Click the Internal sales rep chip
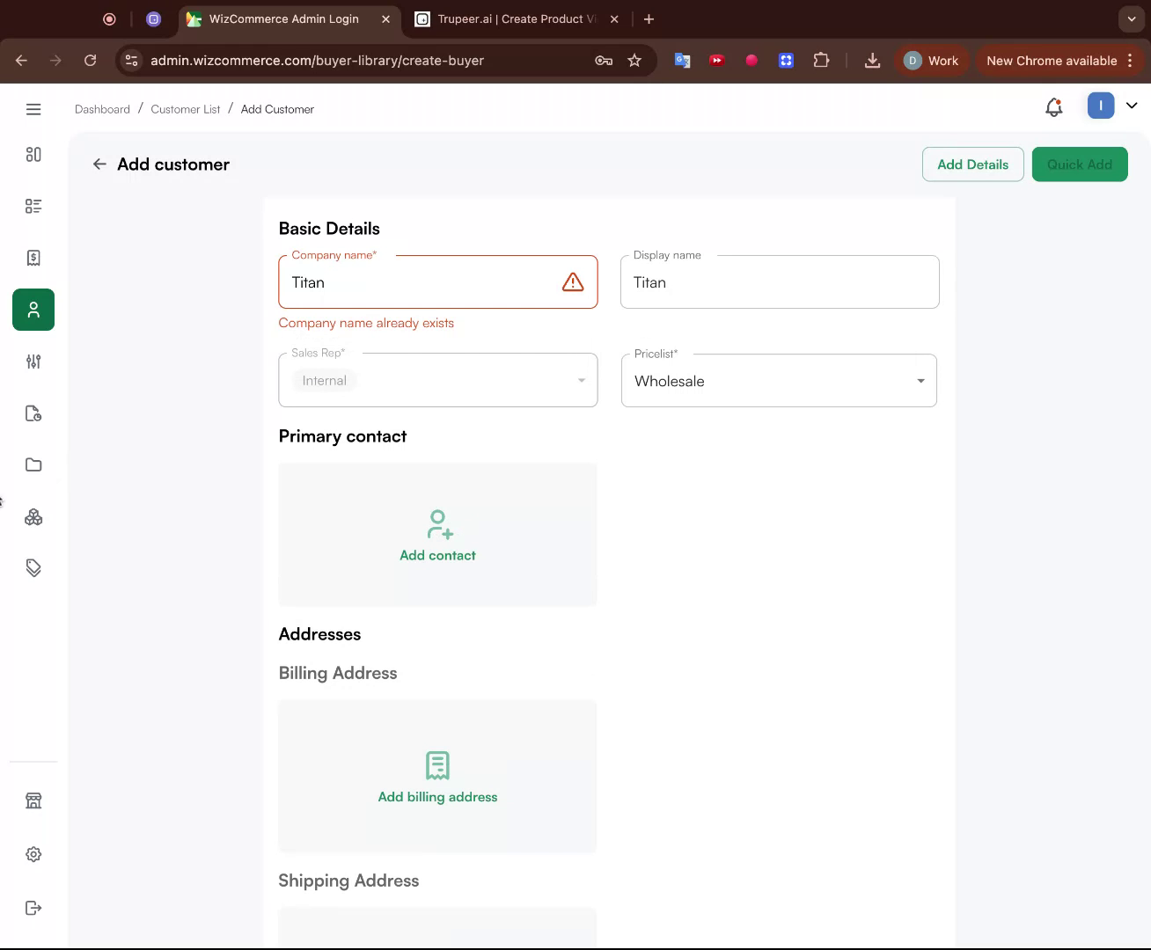 pyautogui.click(x=324, y=381)
